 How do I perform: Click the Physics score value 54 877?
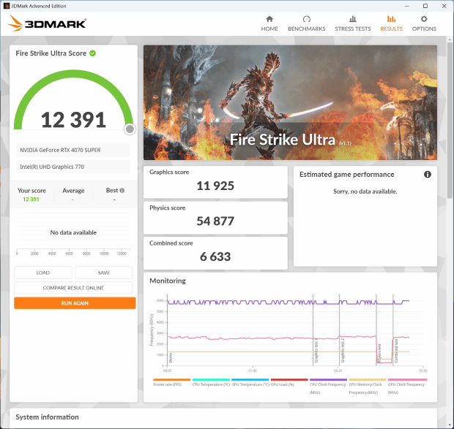(x=215, y=221)
